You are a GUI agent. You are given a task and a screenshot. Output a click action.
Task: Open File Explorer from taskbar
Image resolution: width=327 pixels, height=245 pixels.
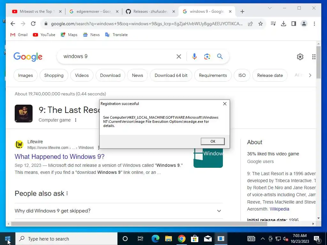tap(169, 239)
